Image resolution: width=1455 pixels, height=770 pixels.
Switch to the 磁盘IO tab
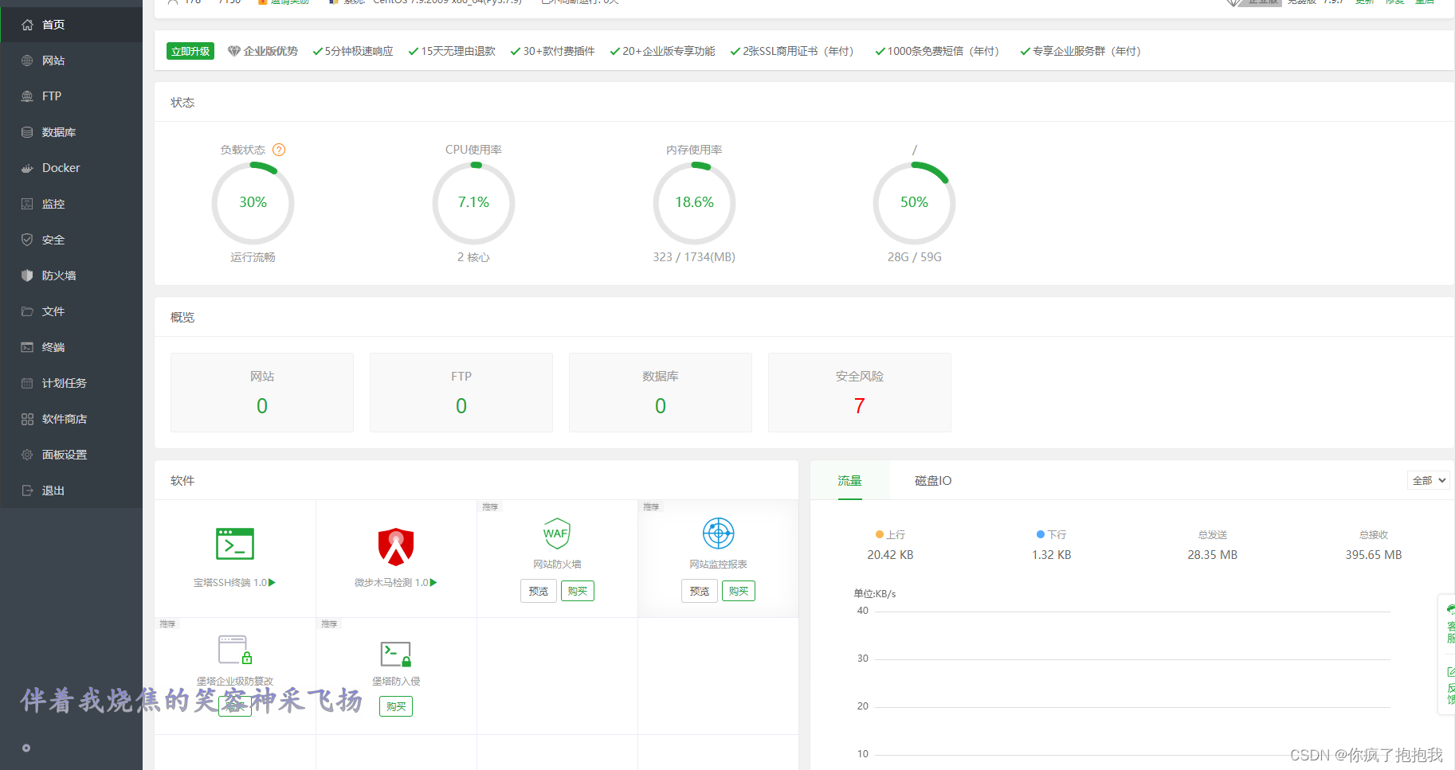click(933, 480)
